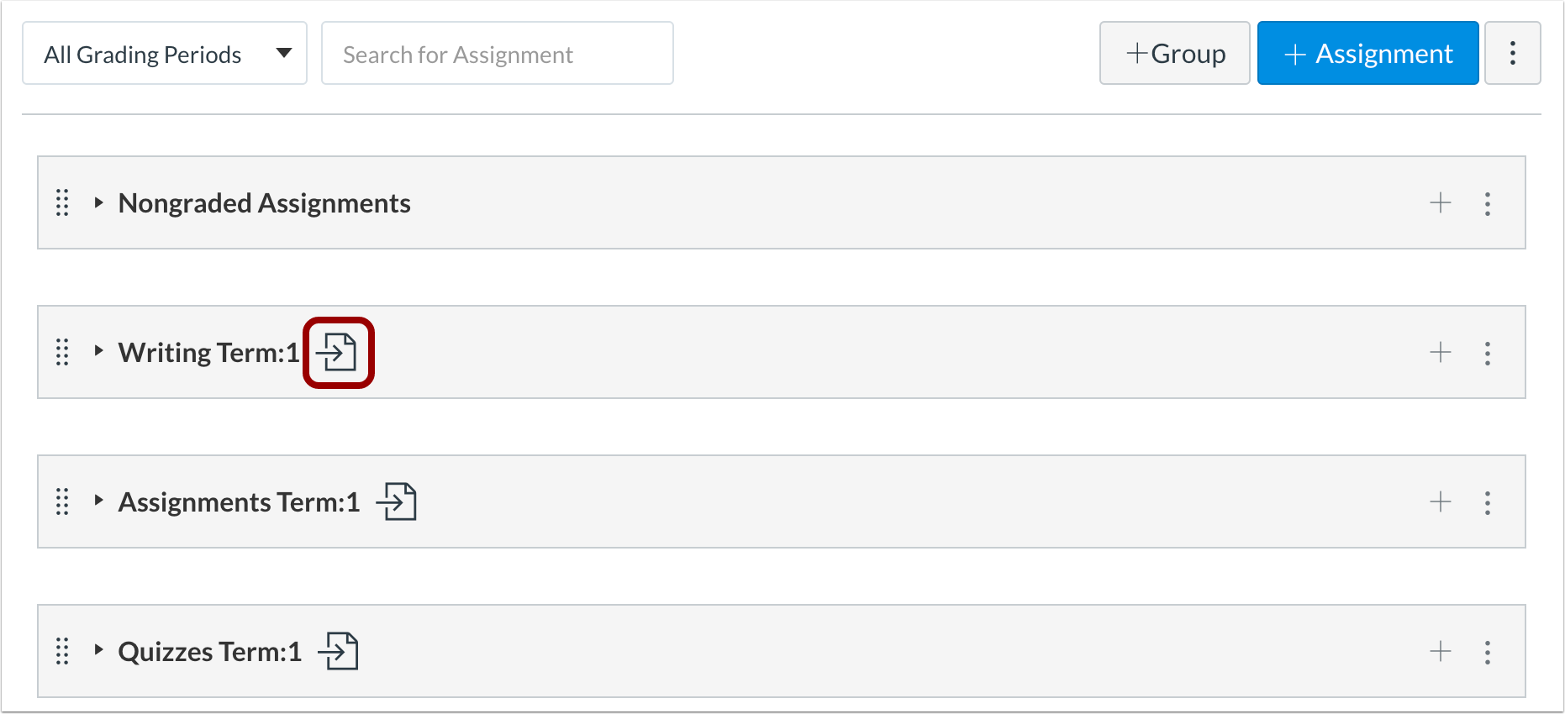1565x714 pixels.
Task: Open the options menu for Assignments Term:1
Action: tap(1488, 501)
